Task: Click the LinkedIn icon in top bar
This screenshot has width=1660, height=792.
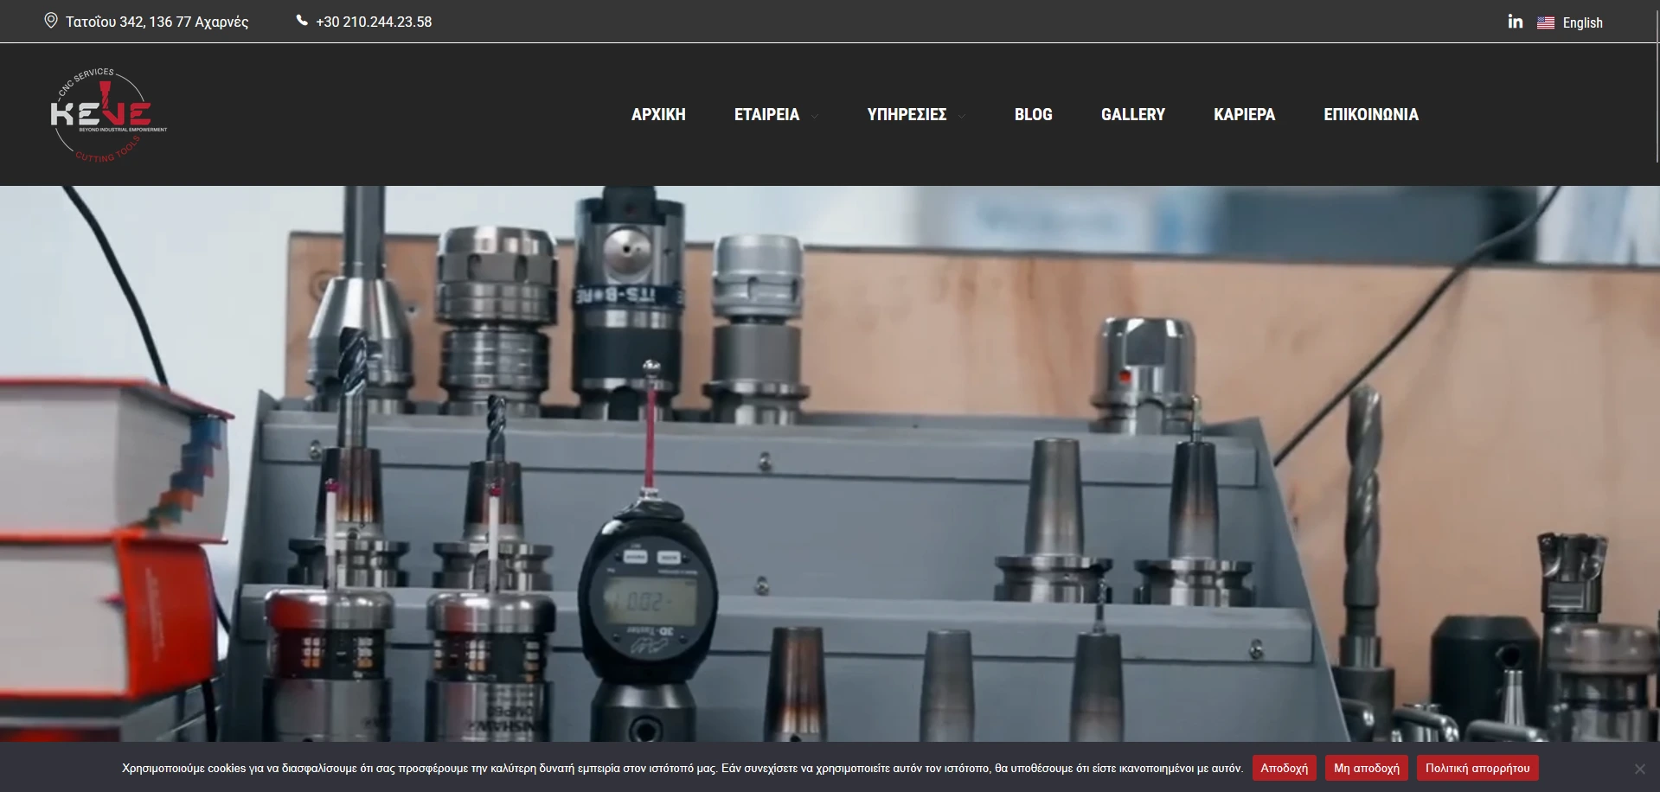Action: (1515, 22)
